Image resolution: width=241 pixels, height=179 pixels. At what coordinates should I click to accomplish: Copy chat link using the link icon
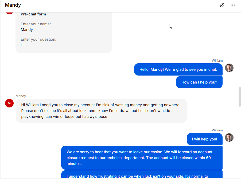(x=222, y=5)
